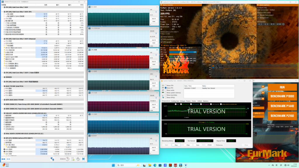The height and width of the screenshot is (168, 299).
Task: Close the PCH temperature graph window
Action: click(x=157, y=71)
